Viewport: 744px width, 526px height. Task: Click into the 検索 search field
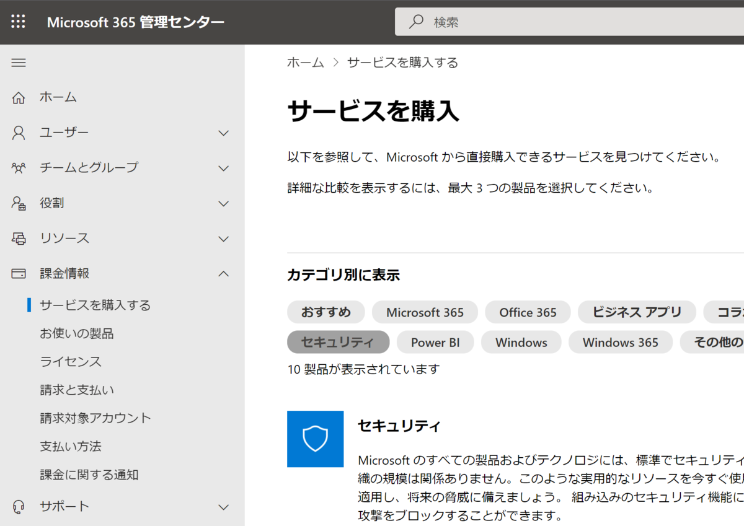[x=569, y=22]
